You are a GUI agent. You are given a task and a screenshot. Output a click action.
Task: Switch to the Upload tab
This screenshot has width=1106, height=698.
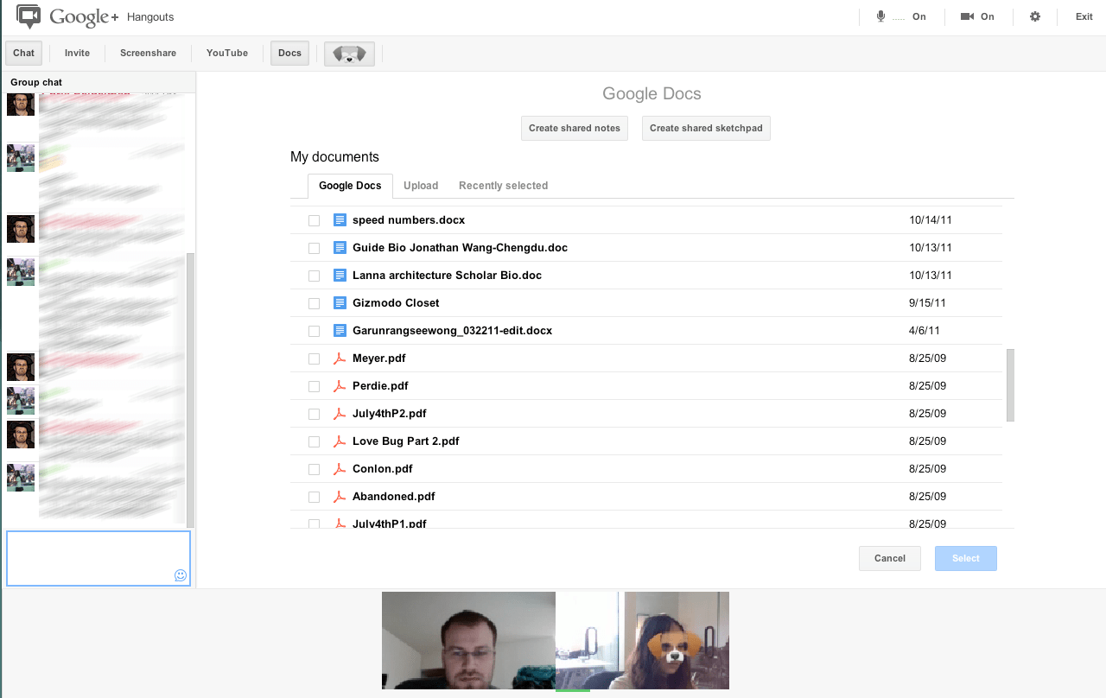421,186
